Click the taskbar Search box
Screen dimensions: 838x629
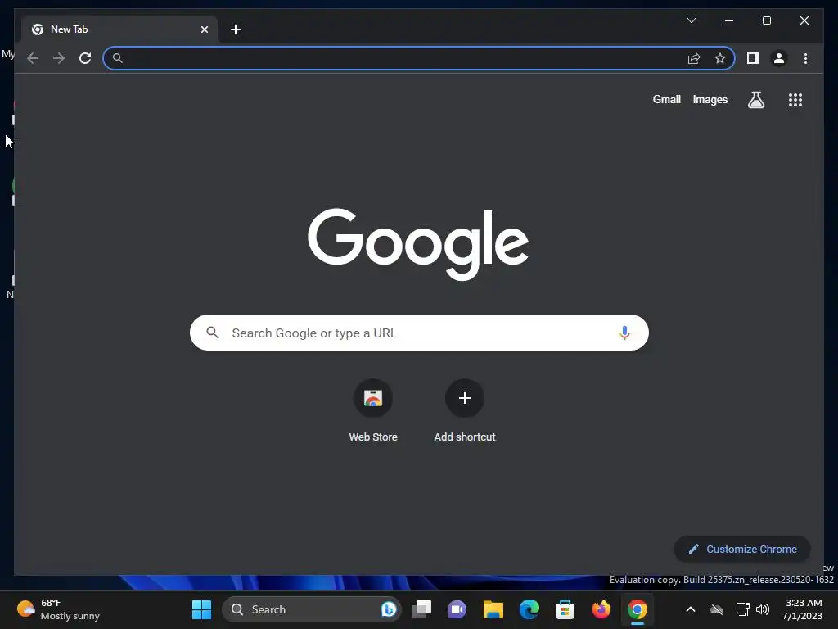tap(312, 609)
